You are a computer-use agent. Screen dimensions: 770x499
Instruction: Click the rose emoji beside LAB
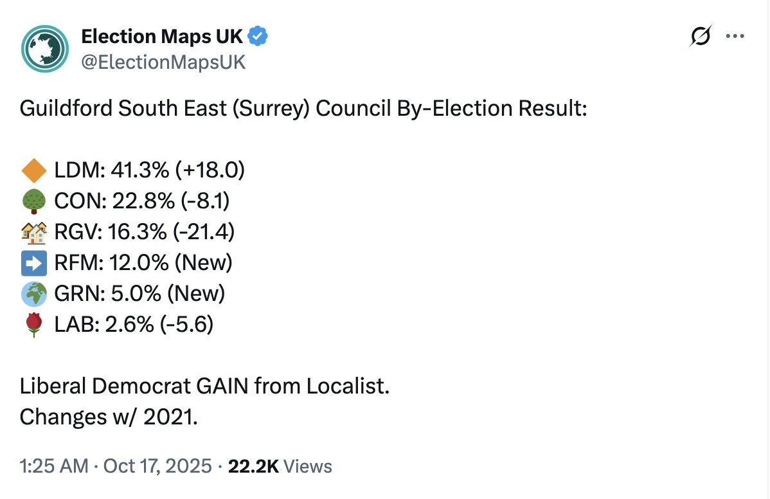[x=33, y=325]
